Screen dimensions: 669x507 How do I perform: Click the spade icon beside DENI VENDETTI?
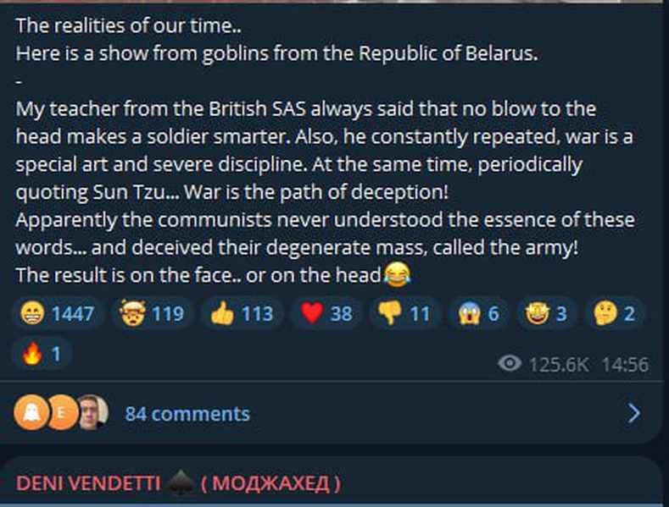tap(181, 483)
